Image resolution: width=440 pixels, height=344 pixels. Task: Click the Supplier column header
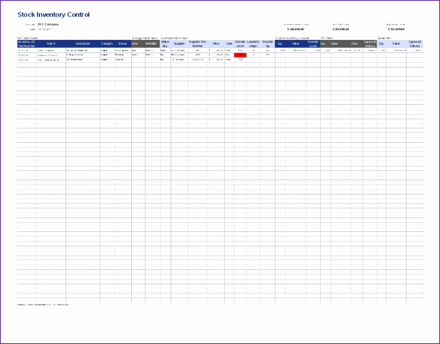pyautogui.click(x=179, y=43)
